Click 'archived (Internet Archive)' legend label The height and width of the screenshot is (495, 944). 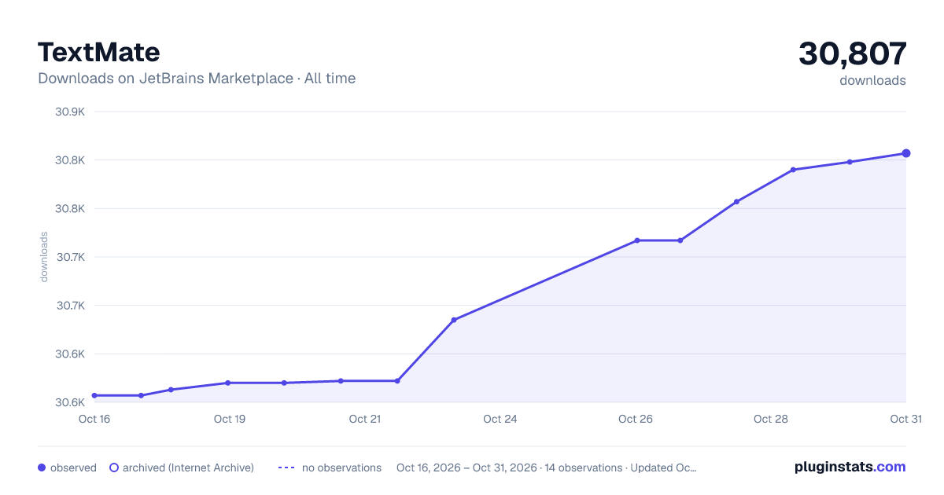point(188,467)
